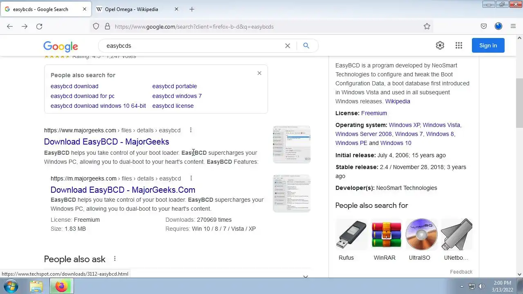
Task: Open Google quick settings gear
Action: pos(440,46)
